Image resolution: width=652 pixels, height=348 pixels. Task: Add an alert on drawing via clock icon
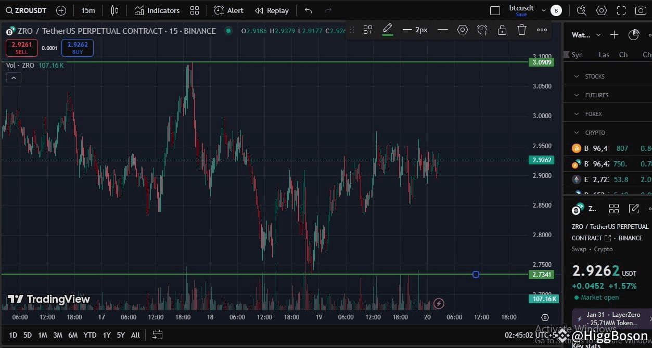pyautogui.click(x=482, y=30)
